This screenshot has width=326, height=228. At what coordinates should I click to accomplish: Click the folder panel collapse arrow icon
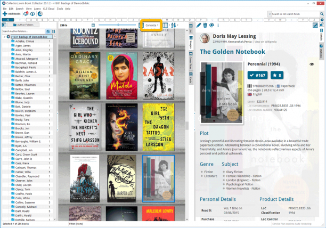[x=4, y=25]
